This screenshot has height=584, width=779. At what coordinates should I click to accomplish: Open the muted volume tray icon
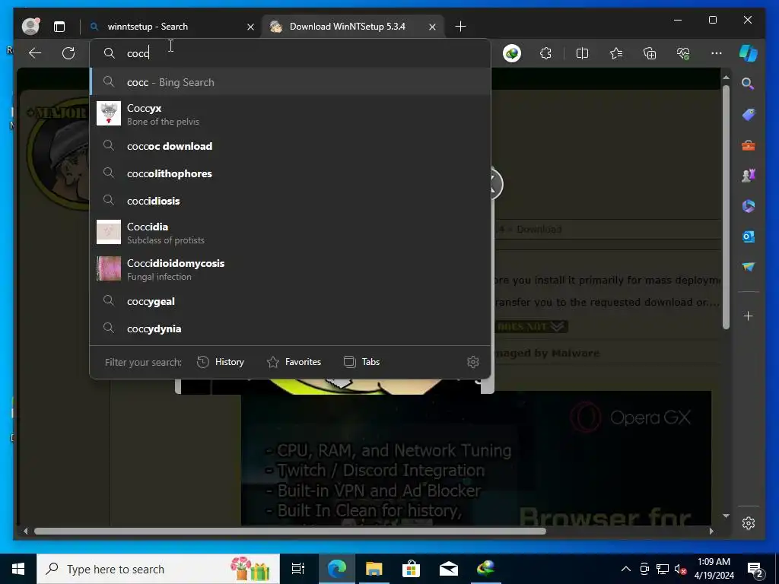tap(681, 569)
